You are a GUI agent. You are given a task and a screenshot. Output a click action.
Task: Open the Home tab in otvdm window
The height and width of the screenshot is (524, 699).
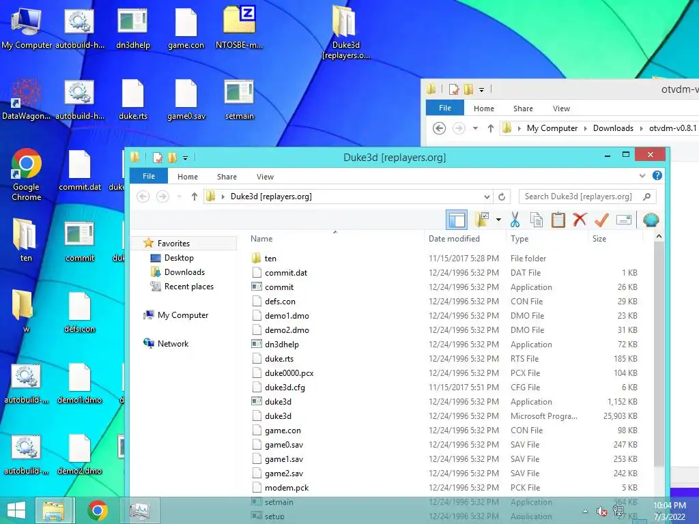click(484, 108)
